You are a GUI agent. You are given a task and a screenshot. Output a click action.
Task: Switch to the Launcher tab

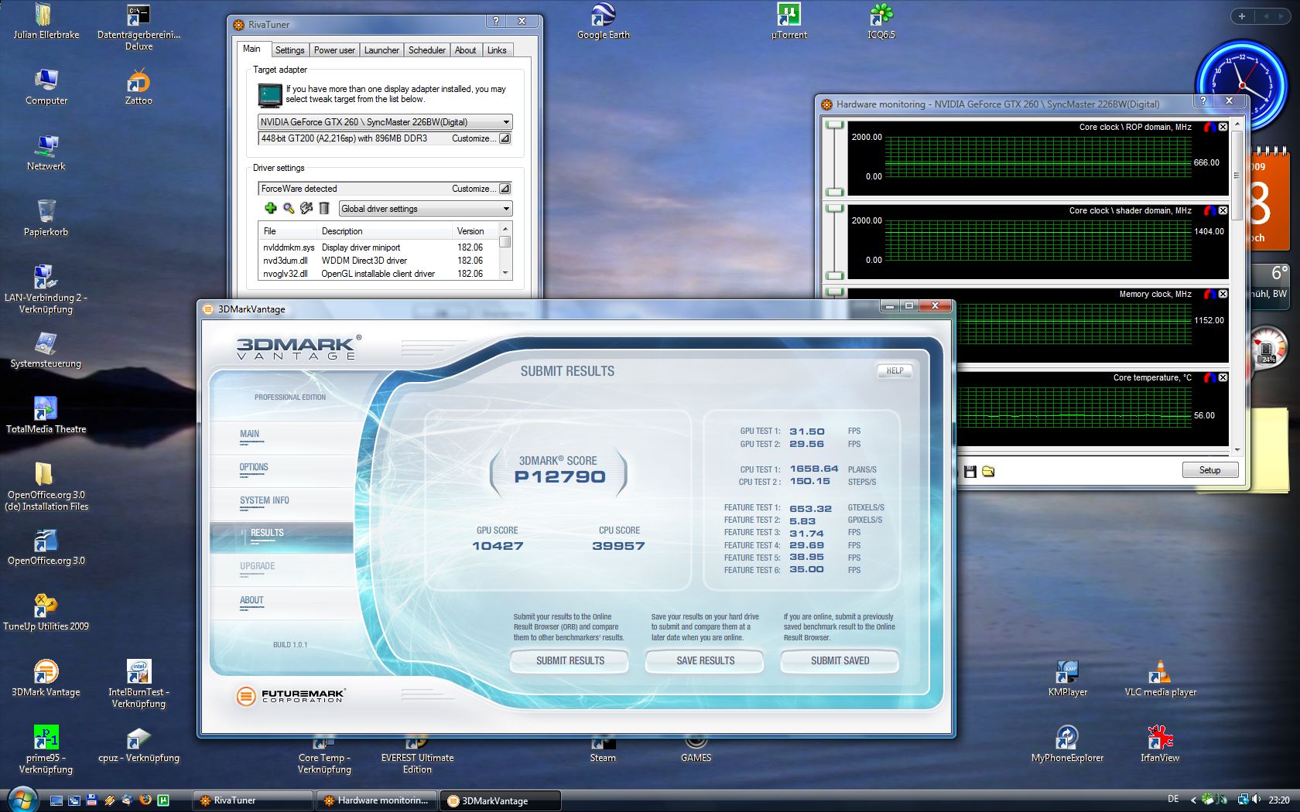coord(381,50)
